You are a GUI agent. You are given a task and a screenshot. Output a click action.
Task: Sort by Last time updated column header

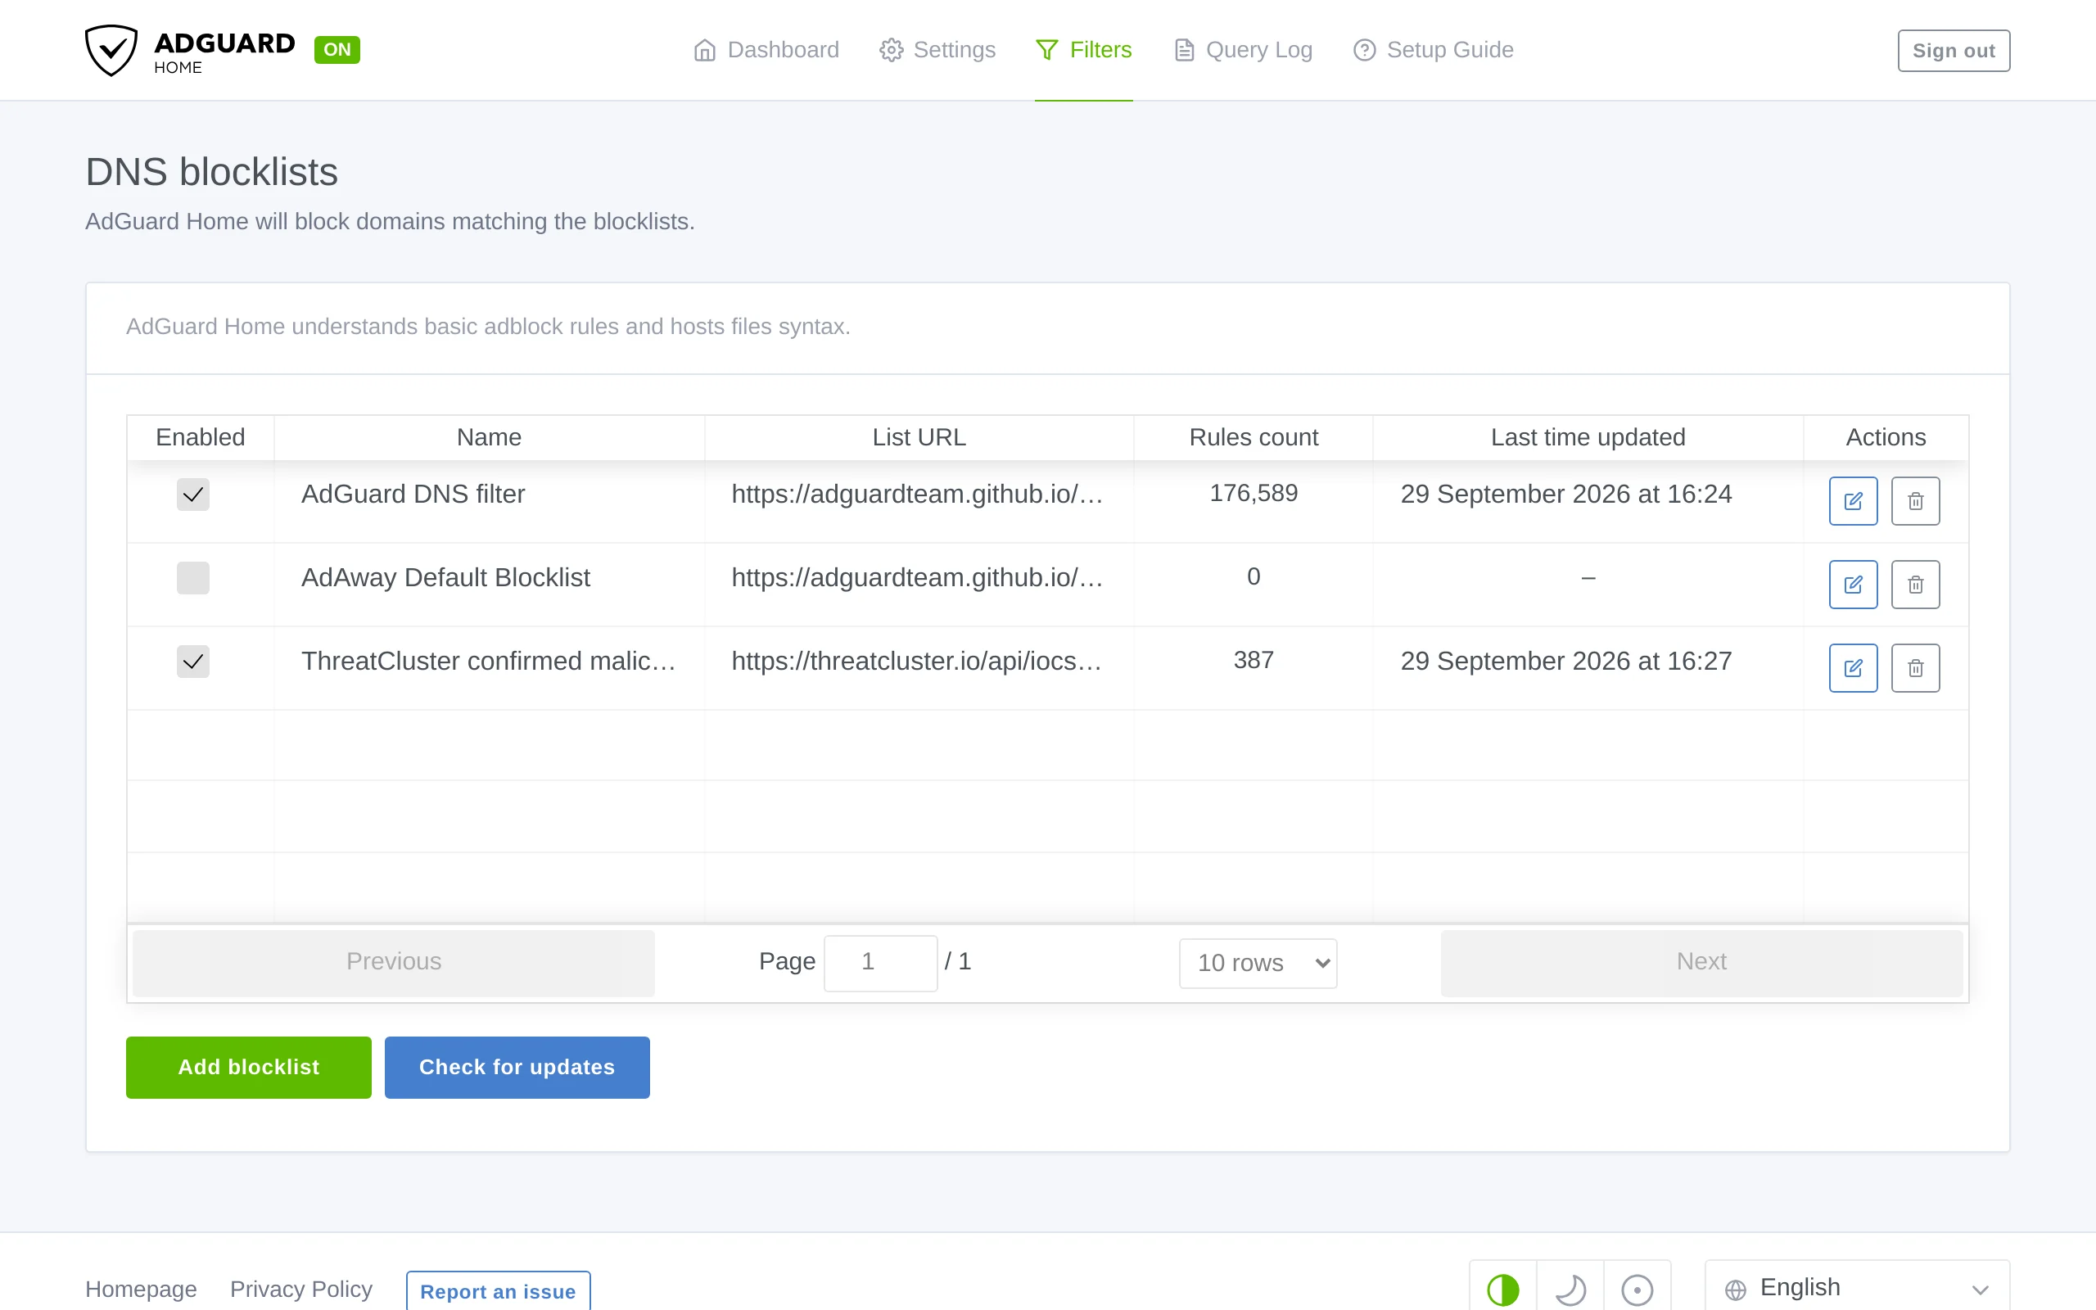pyautogui.click(x=1588, y=437)
